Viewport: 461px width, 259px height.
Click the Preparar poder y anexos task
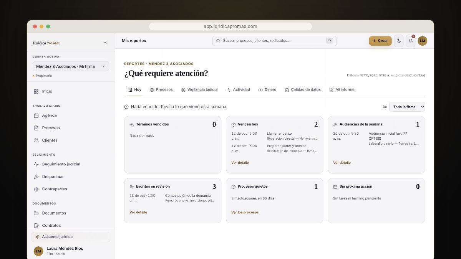point(287,146)
